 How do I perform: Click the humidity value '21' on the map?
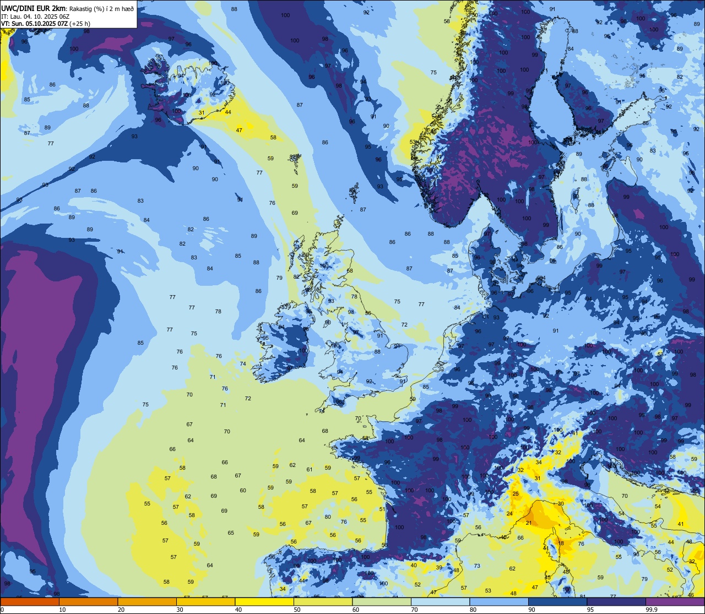[529, 523]
